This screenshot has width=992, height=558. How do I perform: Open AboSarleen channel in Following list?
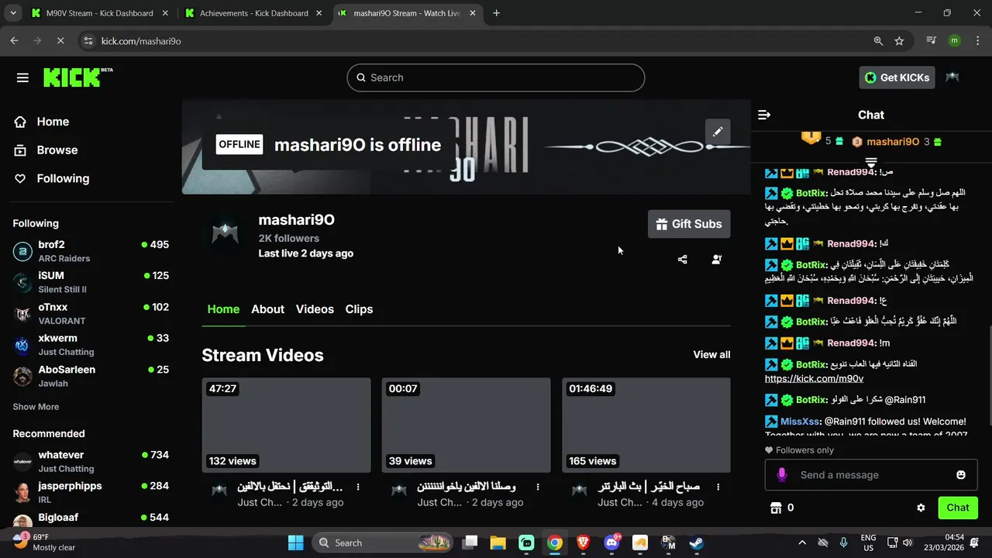(x=91, y=376)
